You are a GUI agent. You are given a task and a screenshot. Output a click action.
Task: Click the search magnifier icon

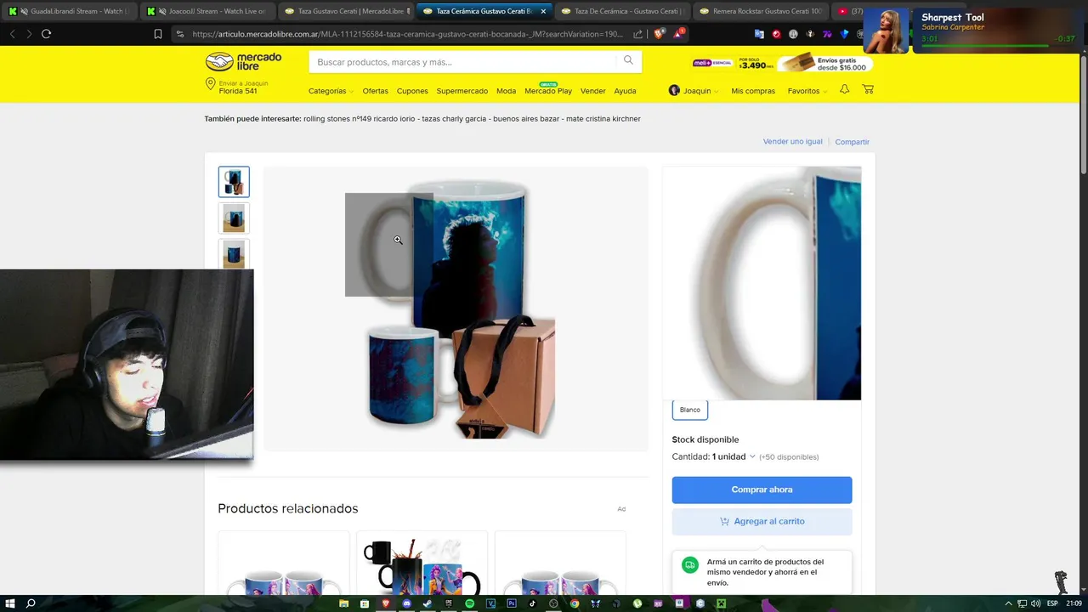(628, 60)
